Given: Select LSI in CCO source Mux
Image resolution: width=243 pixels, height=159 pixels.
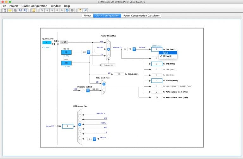Looking at the screenshot, I should pos(80,134).
